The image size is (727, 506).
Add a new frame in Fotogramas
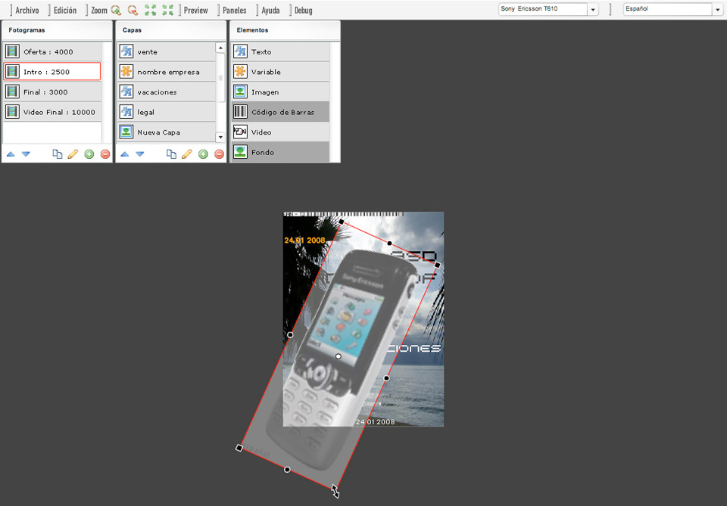click(89, 154)
